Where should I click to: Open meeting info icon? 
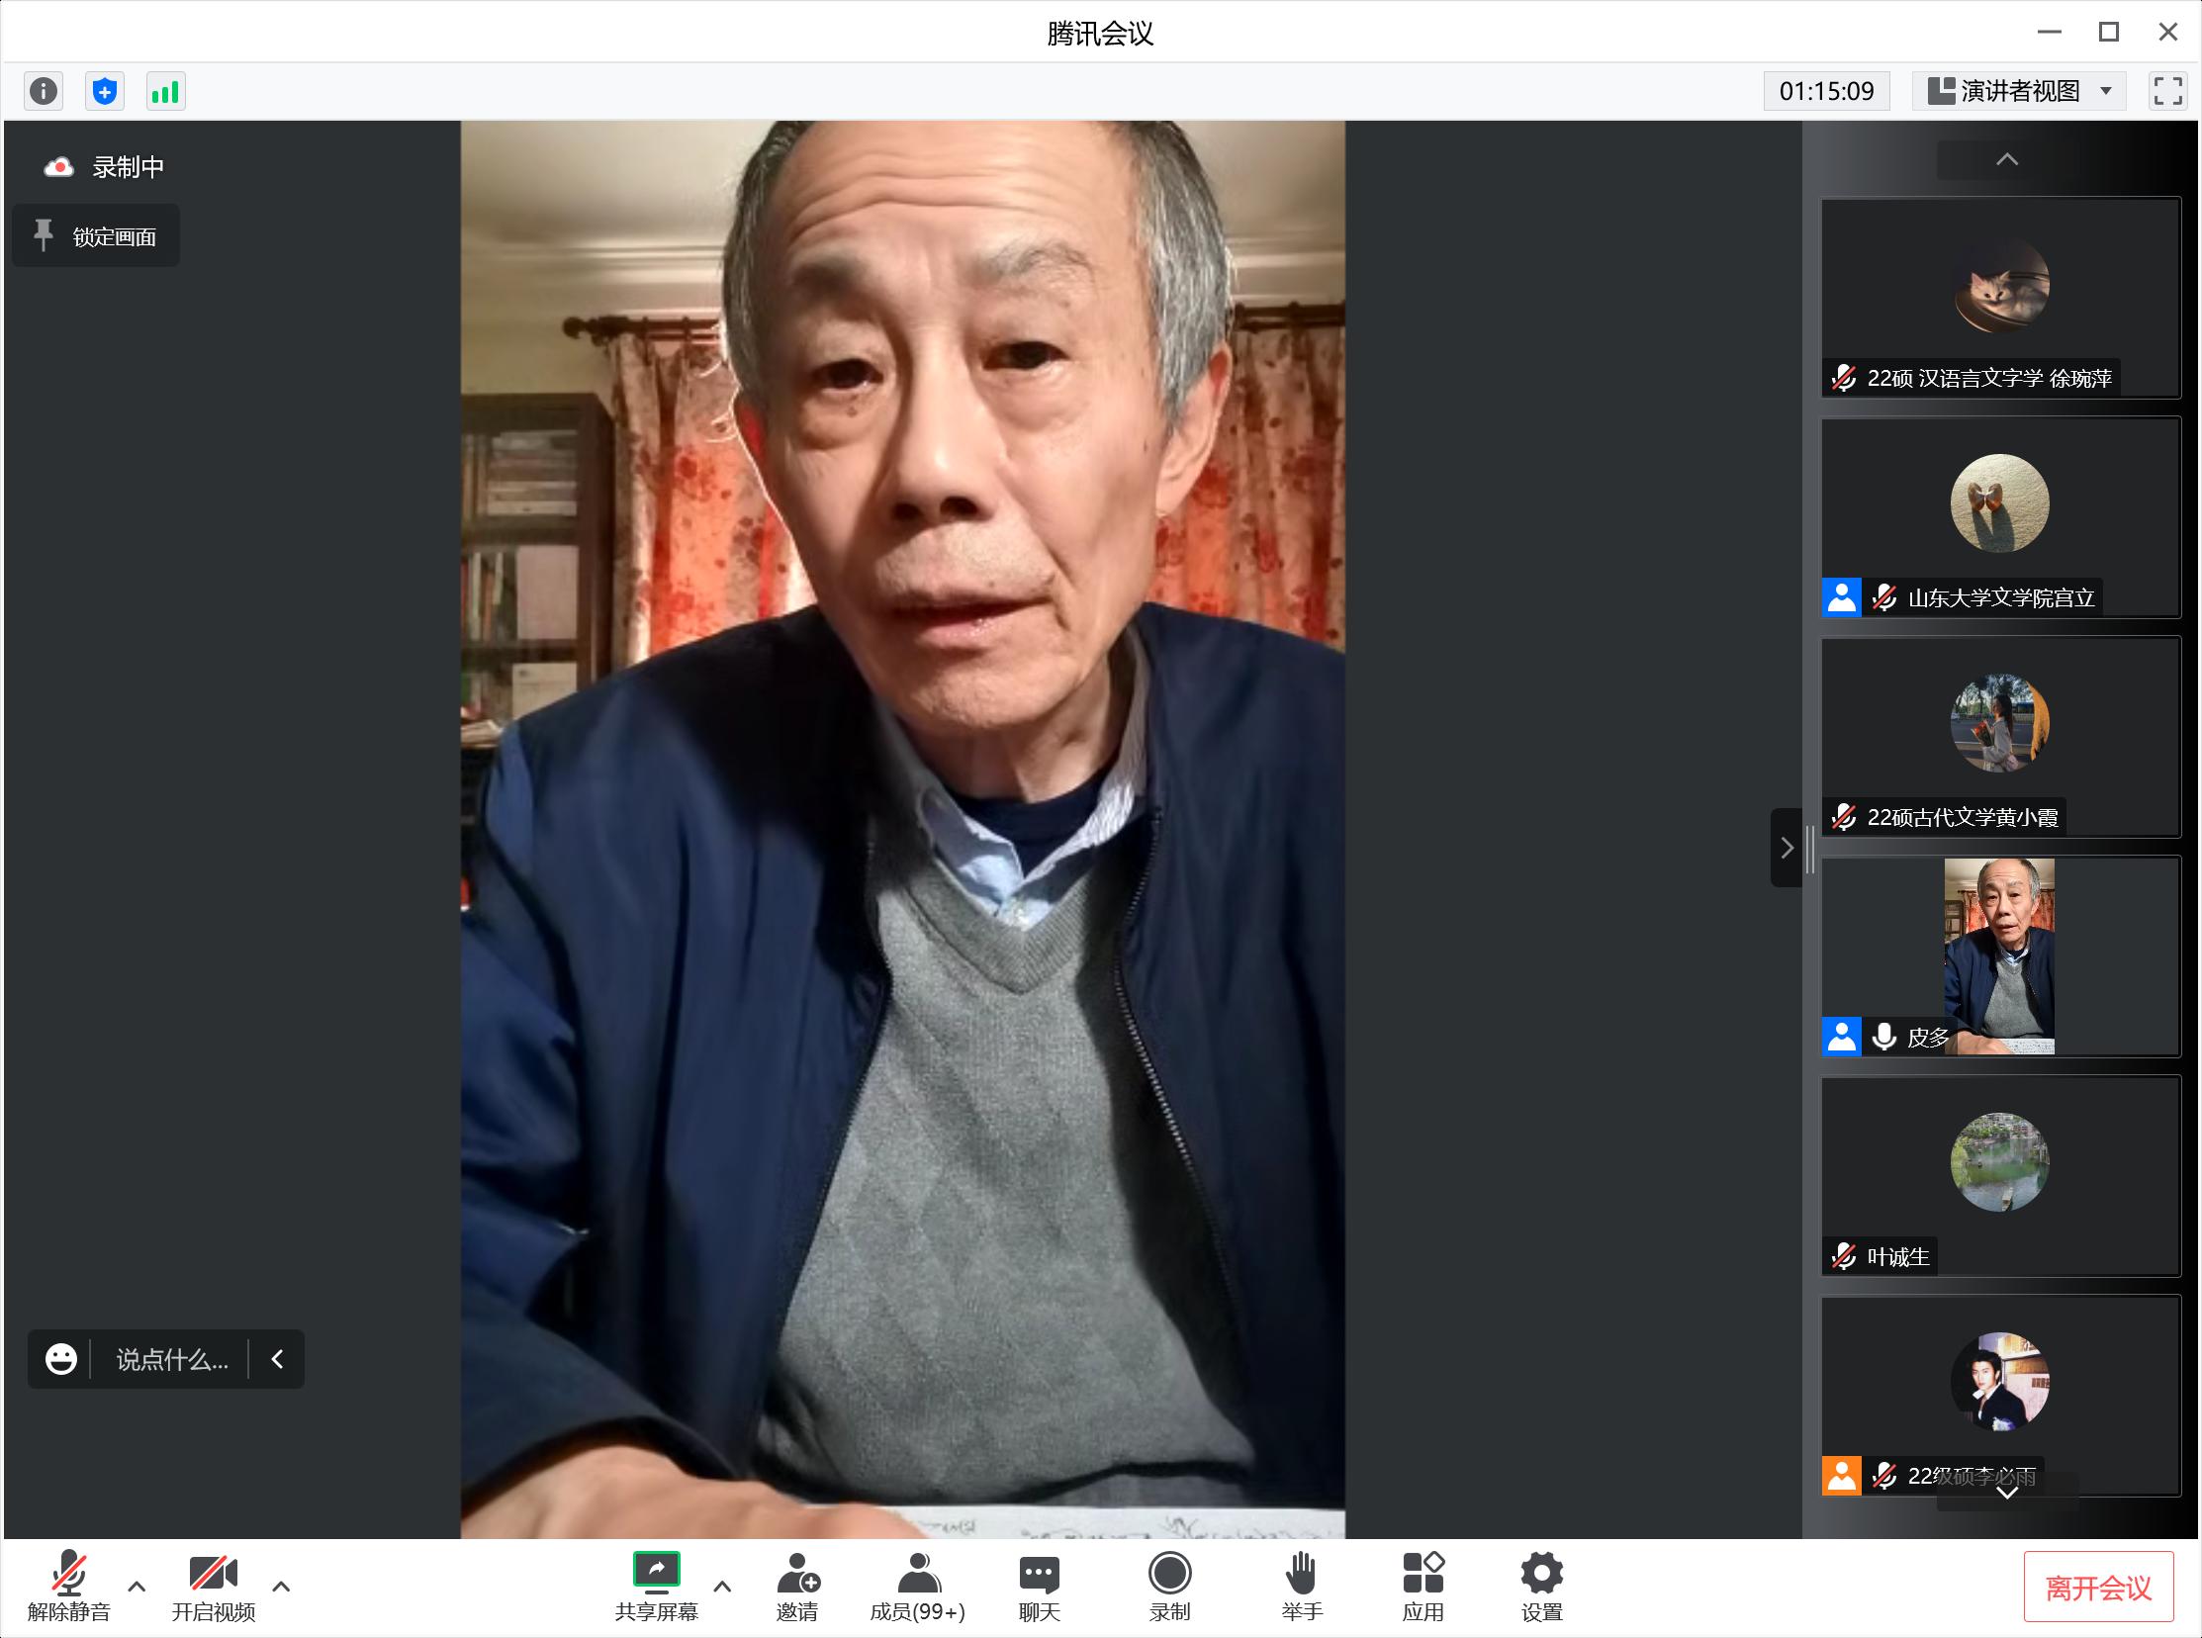(x=43, y=91)
